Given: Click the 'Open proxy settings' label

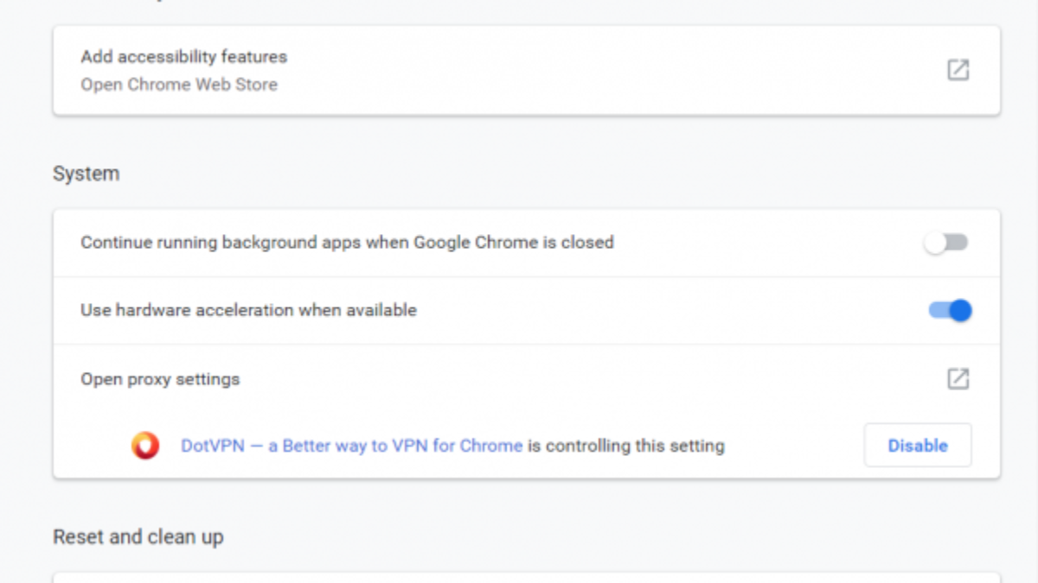Looking at the screenshot, I should 160,379.
